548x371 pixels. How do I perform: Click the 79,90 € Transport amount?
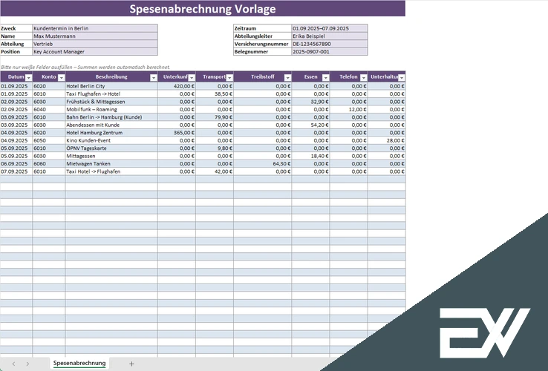(x=215, y=117)
